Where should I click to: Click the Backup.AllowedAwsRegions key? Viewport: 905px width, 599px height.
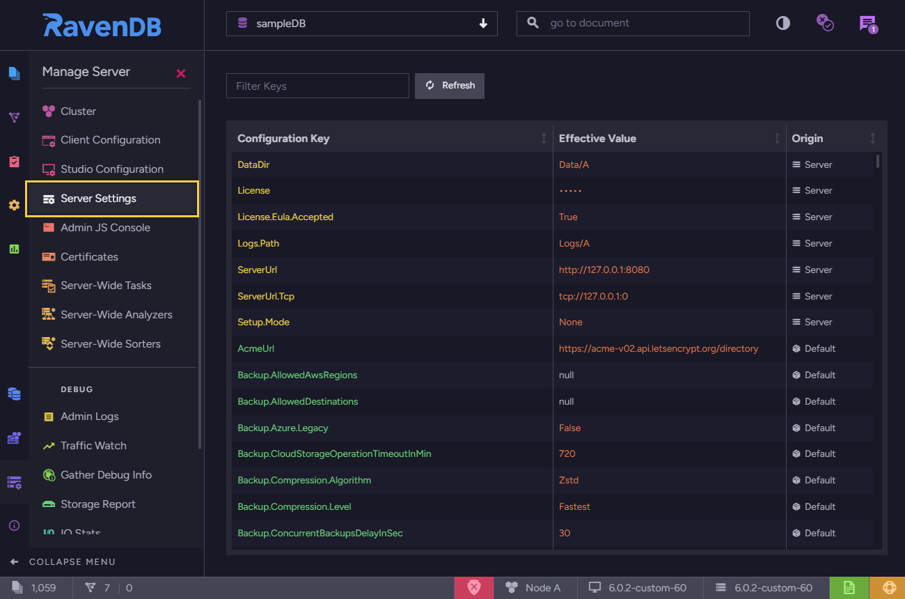[x=297, y=375]
